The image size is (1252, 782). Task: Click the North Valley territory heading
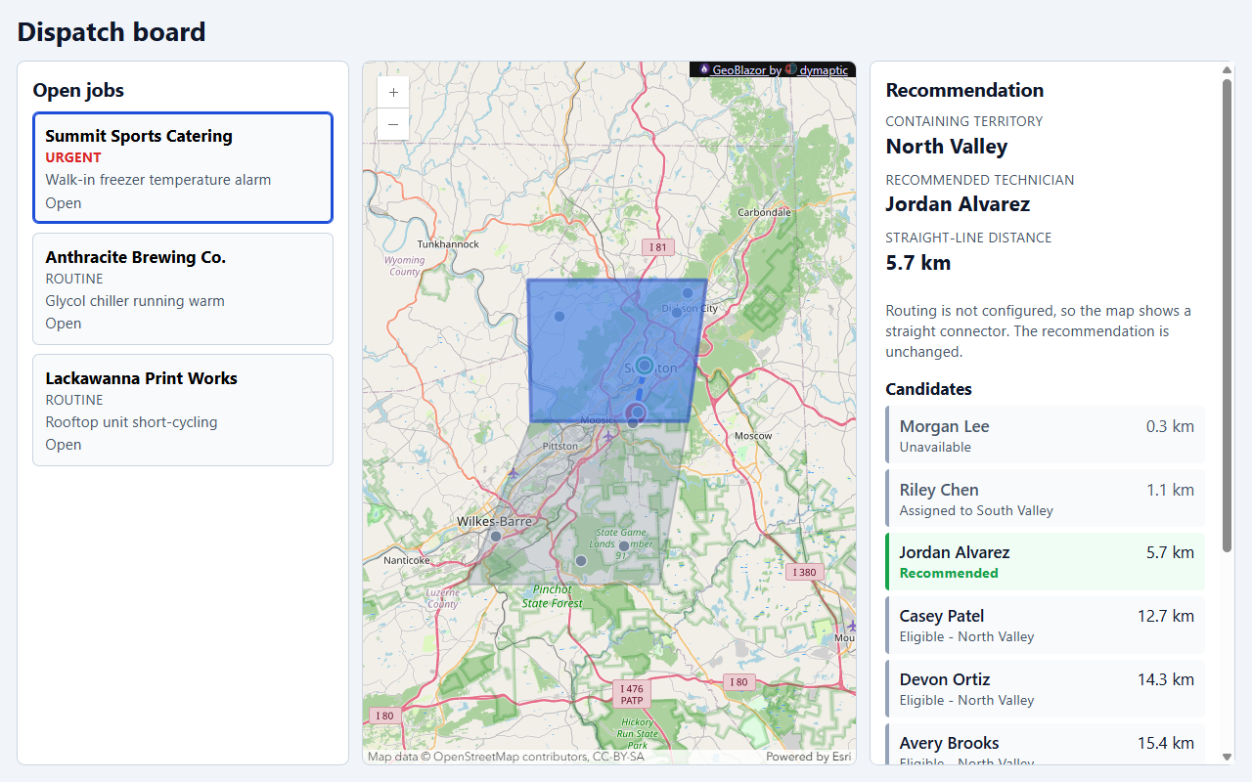(x=946, y=147)
